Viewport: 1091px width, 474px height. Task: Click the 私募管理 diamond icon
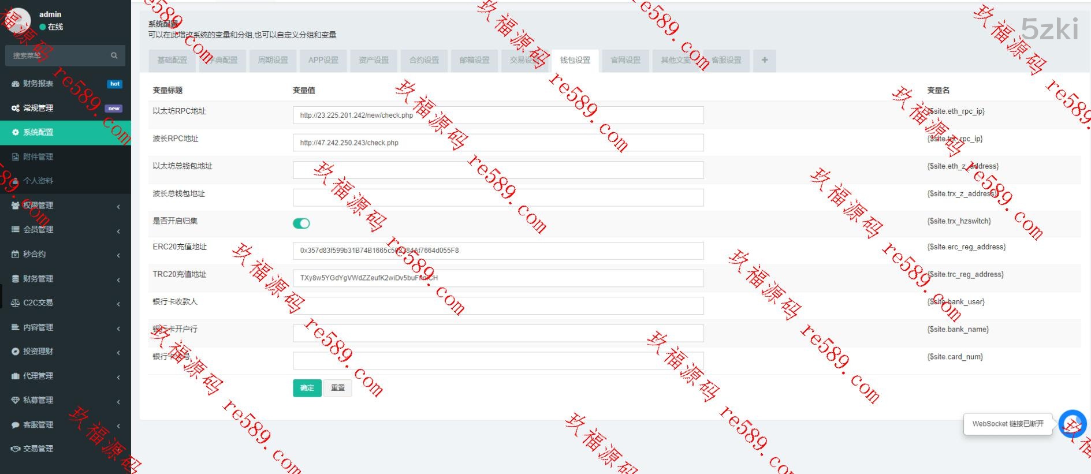tap(16, 400)
